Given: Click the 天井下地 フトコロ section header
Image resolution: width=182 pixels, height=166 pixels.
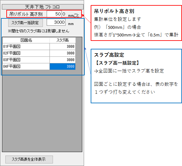Looking at the screenshot, I should (x=43, y=7).
